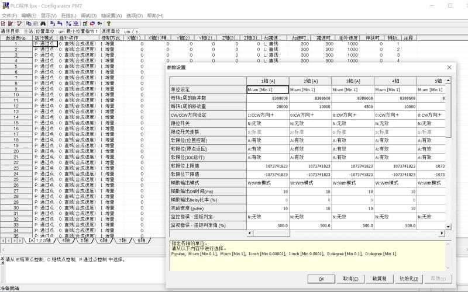Image resolution: width=468 pixels, height=292 pixels.
Task: Switch to the 6轴 sheet tab
Action: point(104,240)
